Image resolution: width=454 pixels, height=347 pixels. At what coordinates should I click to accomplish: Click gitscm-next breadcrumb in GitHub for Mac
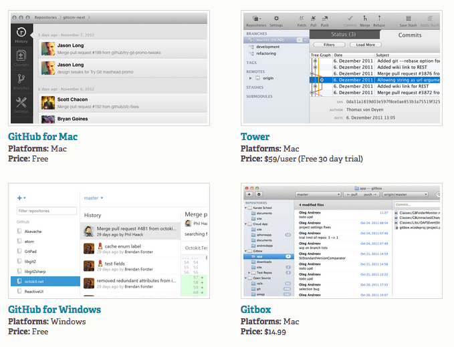coord(74,17)
